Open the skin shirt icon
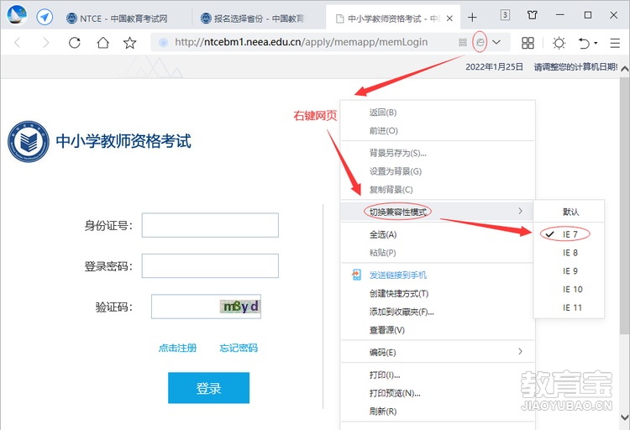630x430 pixels. (533, 15)
